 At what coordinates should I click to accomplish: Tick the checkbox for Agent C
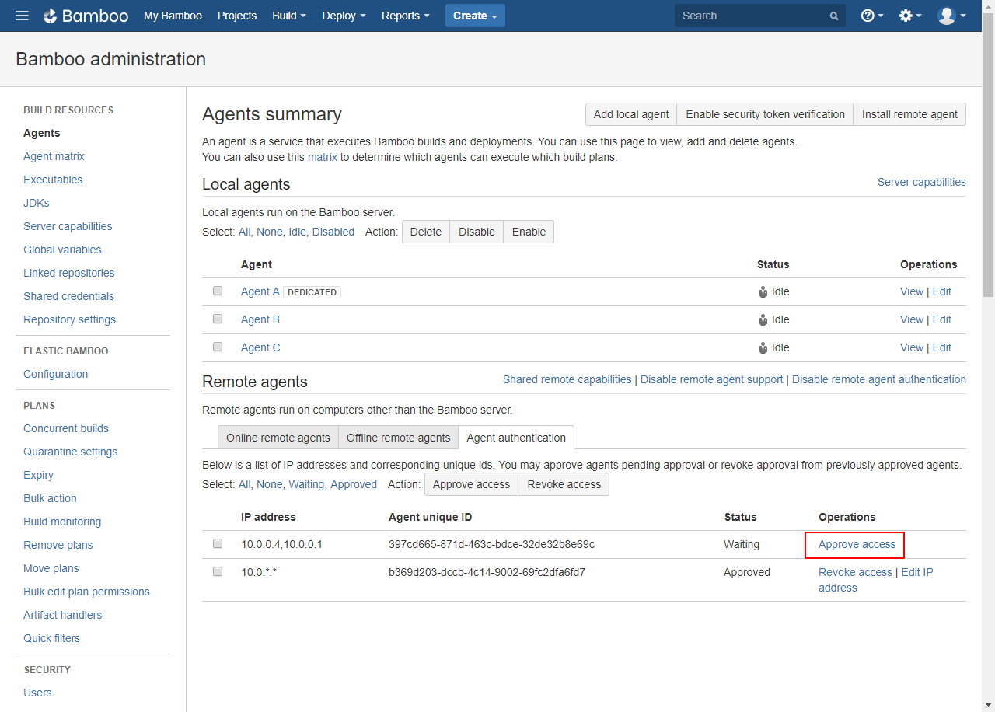pyautogui.click(x=218, y=347)
